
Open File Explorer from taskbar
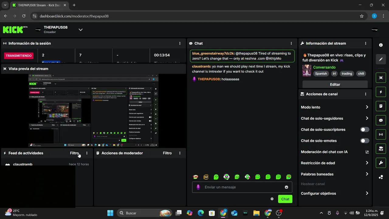(x=256, y=213)
